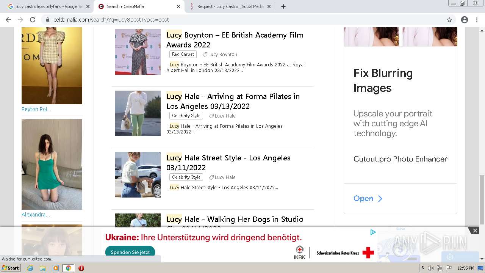Click the network tray icon
The image size is (485, 273).
440,268
